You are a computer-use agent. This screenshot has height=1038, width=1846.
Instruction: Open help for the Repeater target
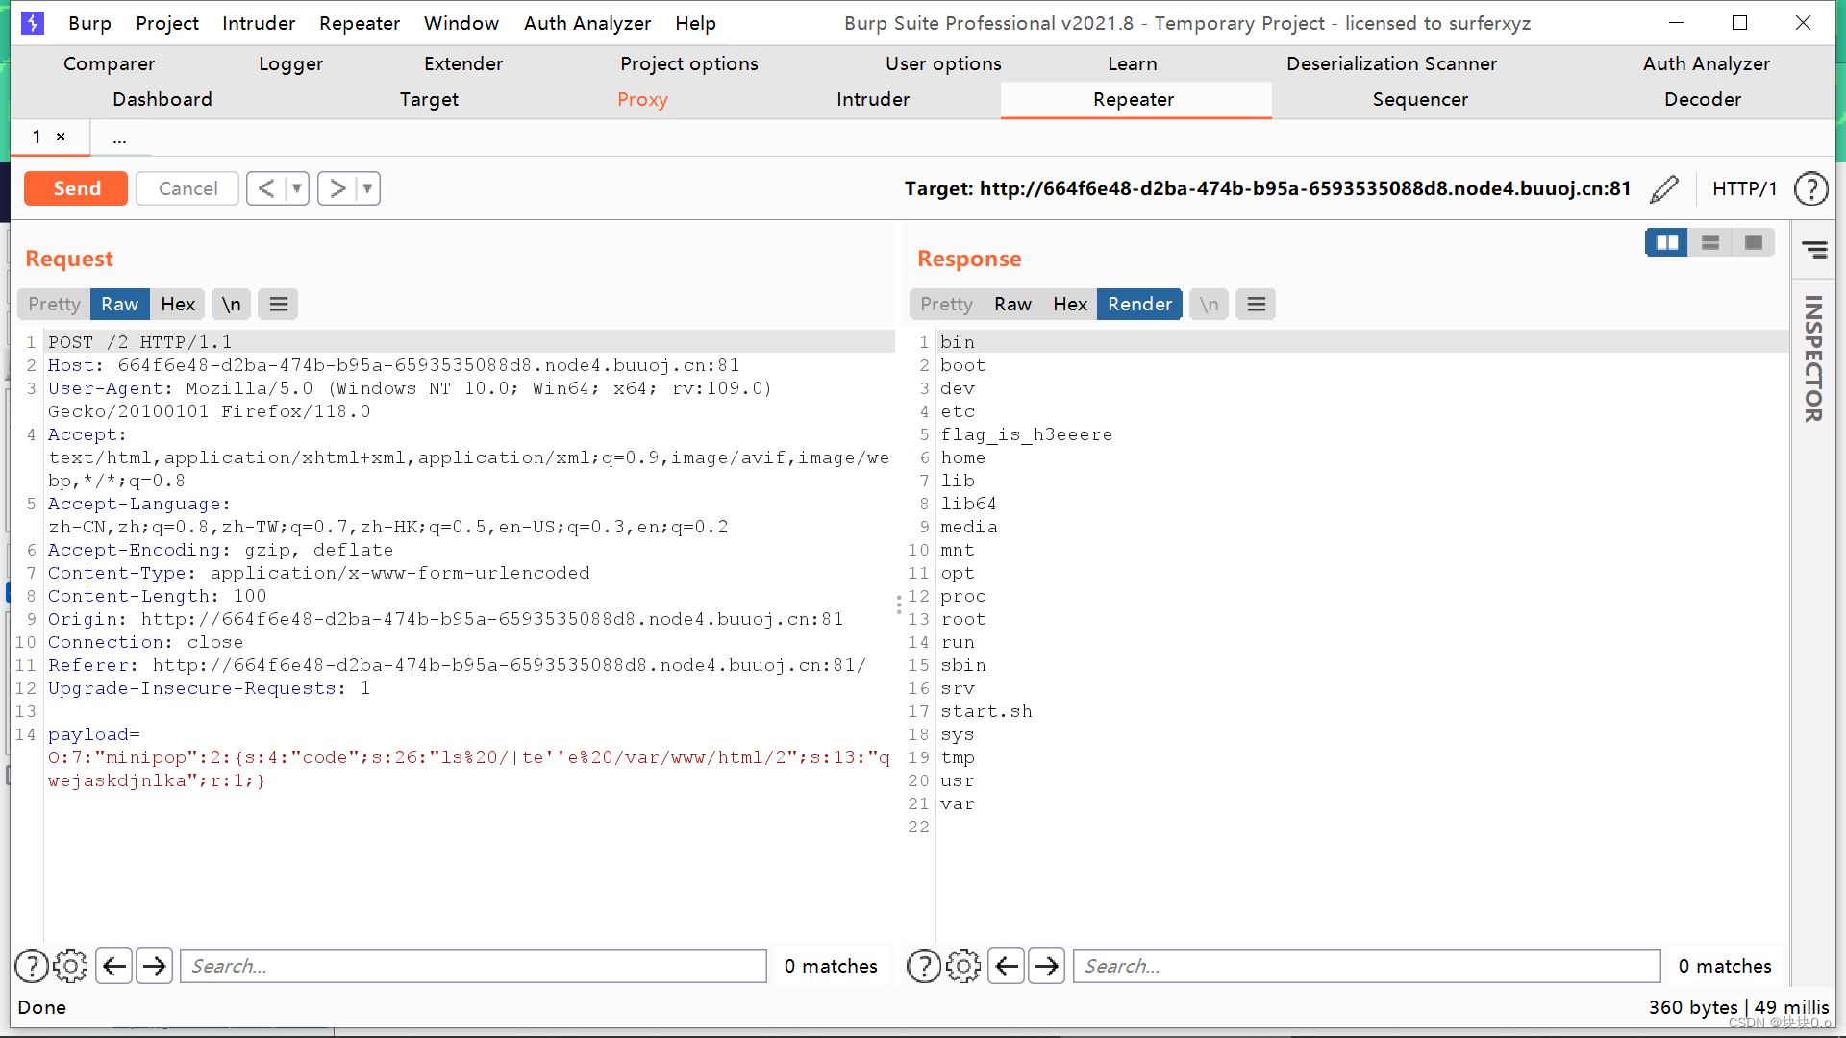click(x=1811, y=189)
